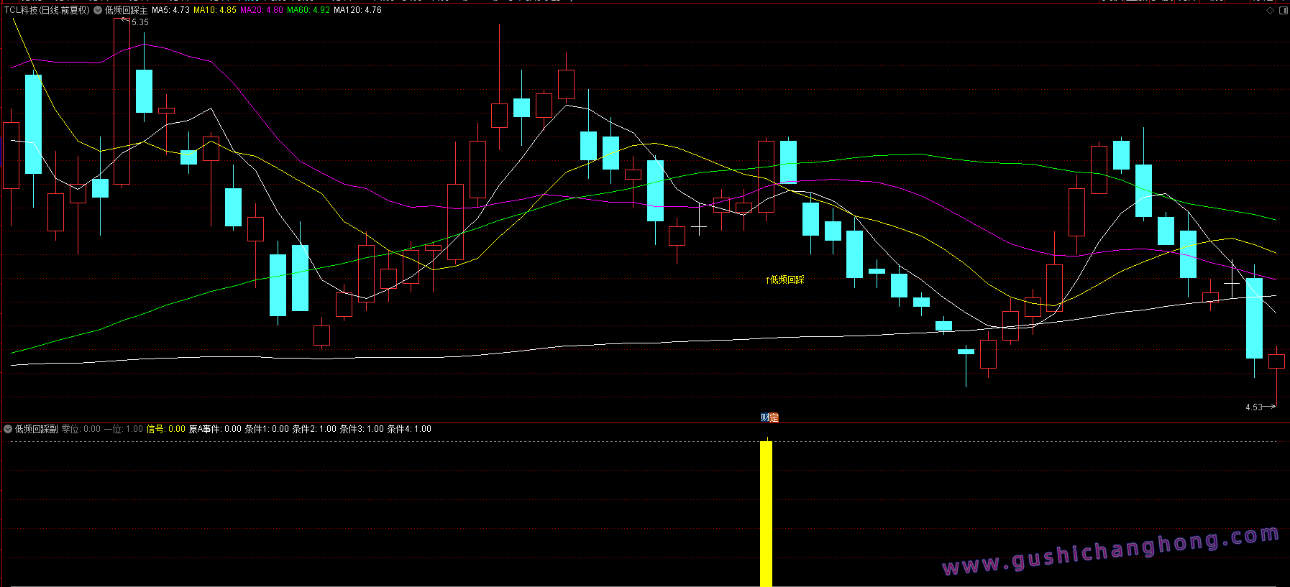Select the MA5 legend label
This screenshot has width=1290, height=587.
170,10
